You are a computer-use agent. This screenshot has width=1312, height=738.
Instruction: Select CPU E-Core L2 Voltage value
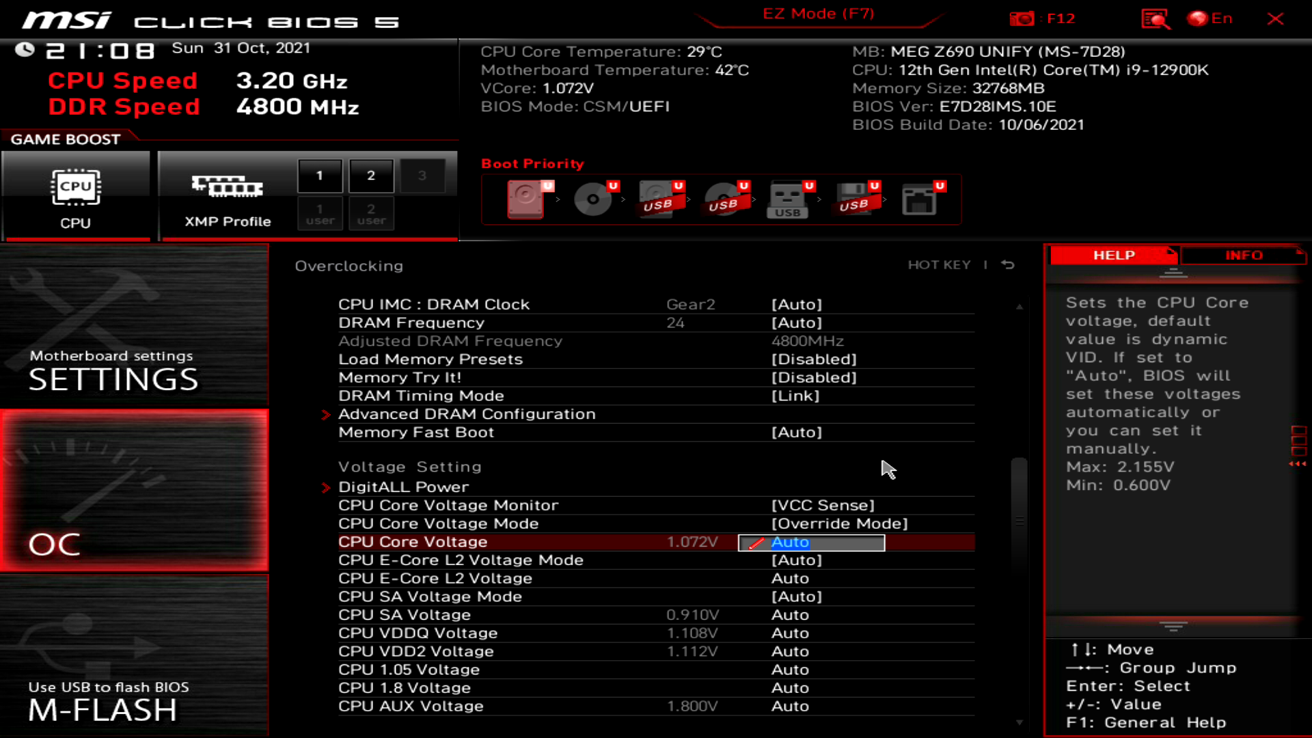coord(790,579)
